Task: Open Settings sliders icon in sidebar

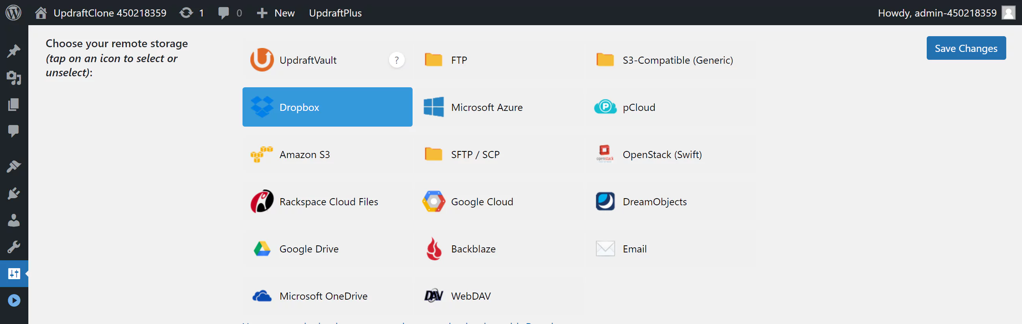Action: [x=14, y=273]
